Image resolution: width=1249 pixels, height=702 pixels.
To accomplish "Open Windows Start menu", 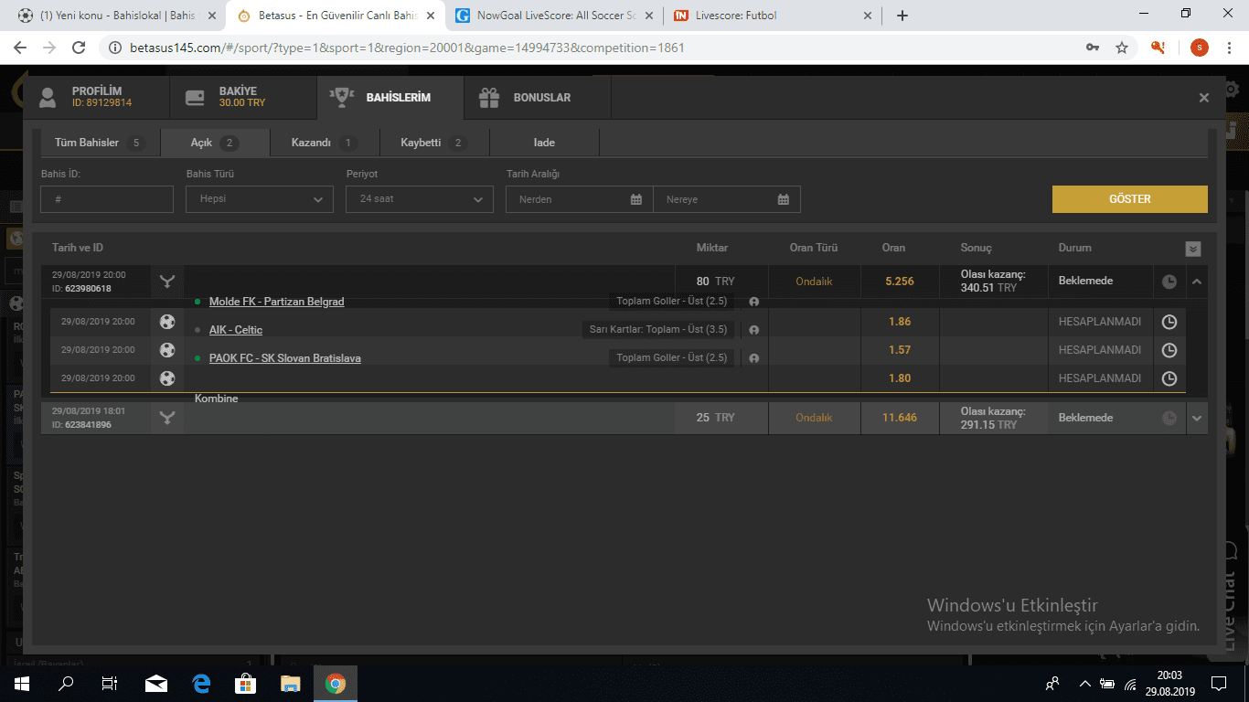I will (21, 683).
